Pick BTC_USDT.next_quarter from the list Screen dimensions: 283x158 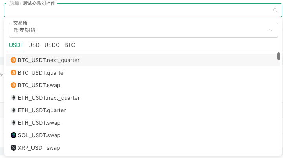click(49, 60)
